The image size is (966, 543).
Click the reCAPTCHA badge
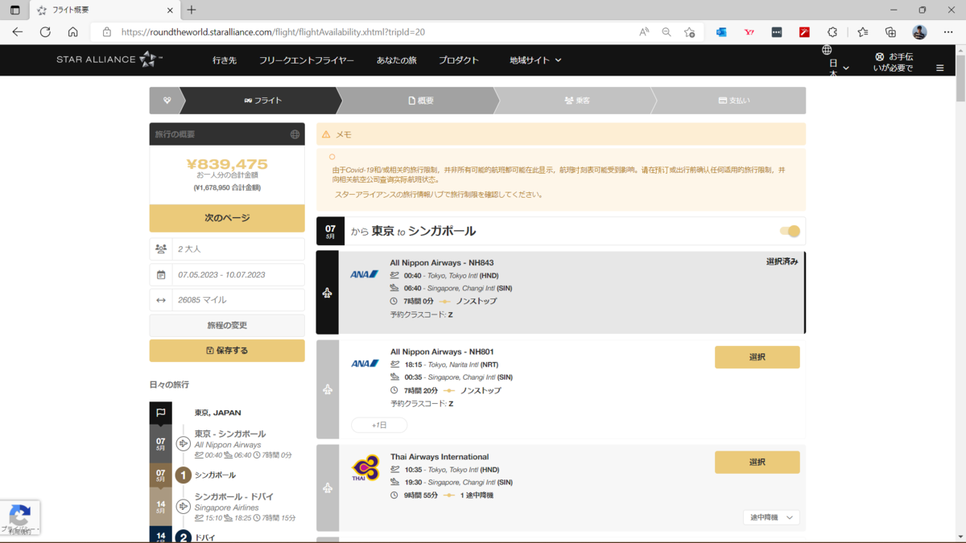click(x=20, y=518)
